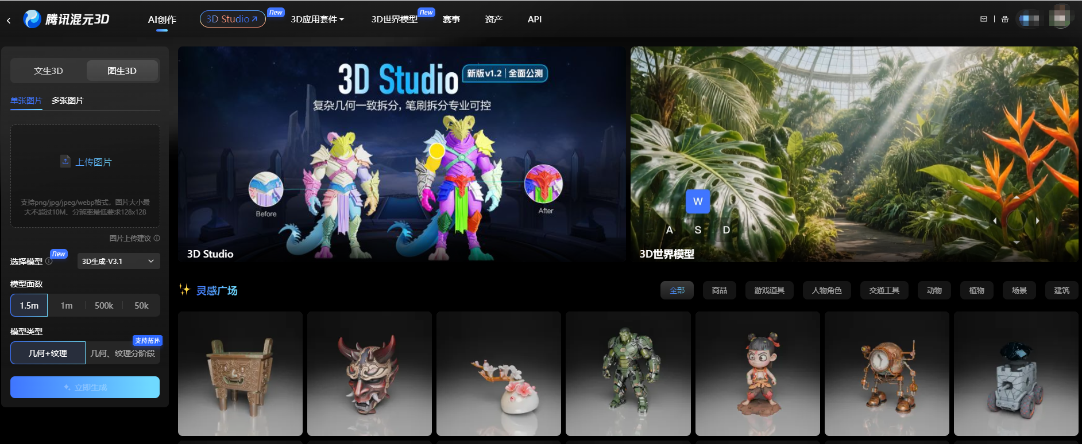Open the steampunk clock robot model
The height and width of the screenshot is (444, 1082).
pyautogui.click(x=887, y=373)
